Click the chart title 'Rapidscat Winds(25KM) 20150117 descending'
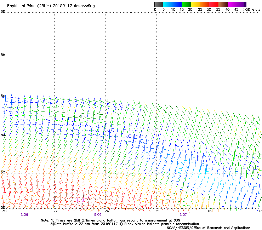This screenshot has height=230, width=262. (x=51, y=6)
